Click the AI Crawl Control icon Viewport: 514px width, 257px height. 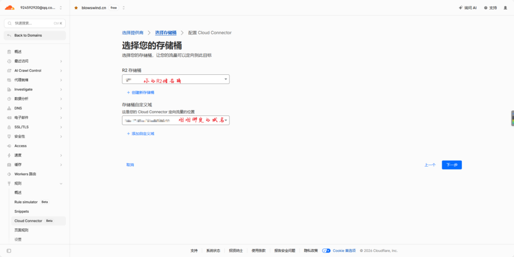9,70
